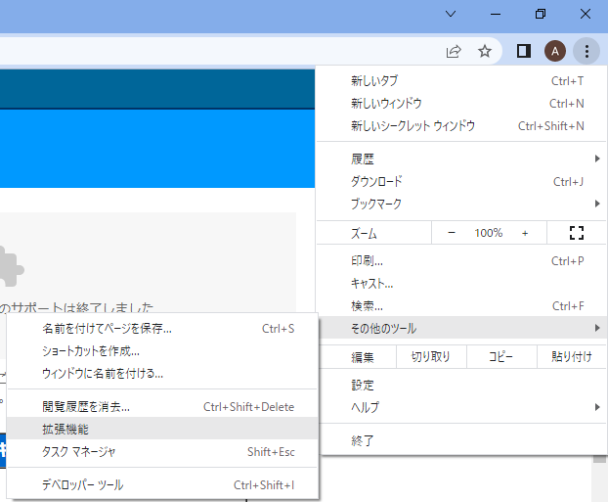Image resolution: width=608 pixels, height=502 pixels.
Task: Choose 検索... in the menu
Action: 461,306
